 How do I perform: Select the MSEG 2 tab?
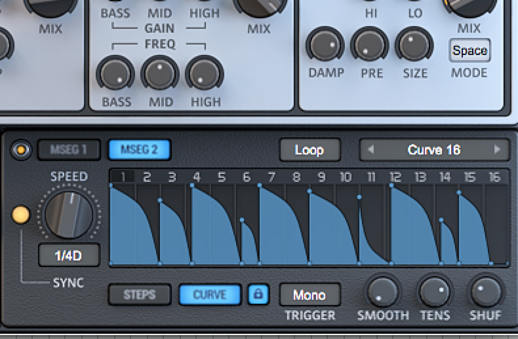(x=139, y=150)
